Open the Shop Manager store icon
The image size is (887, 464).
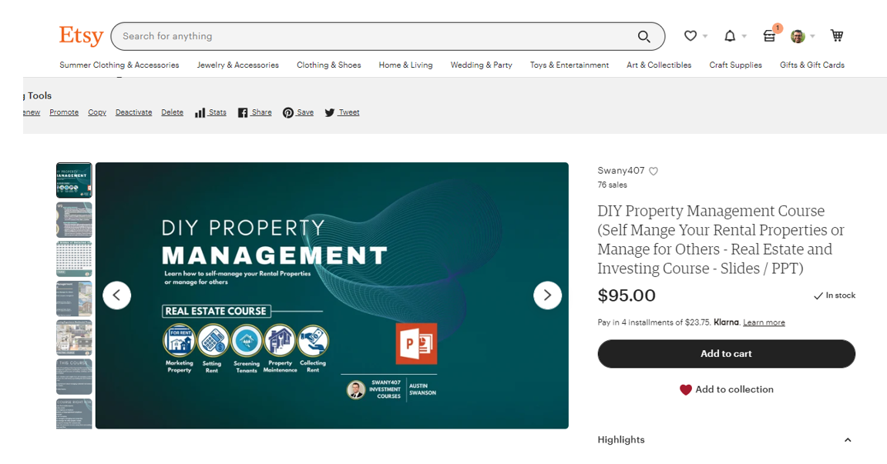click(769, 35)
